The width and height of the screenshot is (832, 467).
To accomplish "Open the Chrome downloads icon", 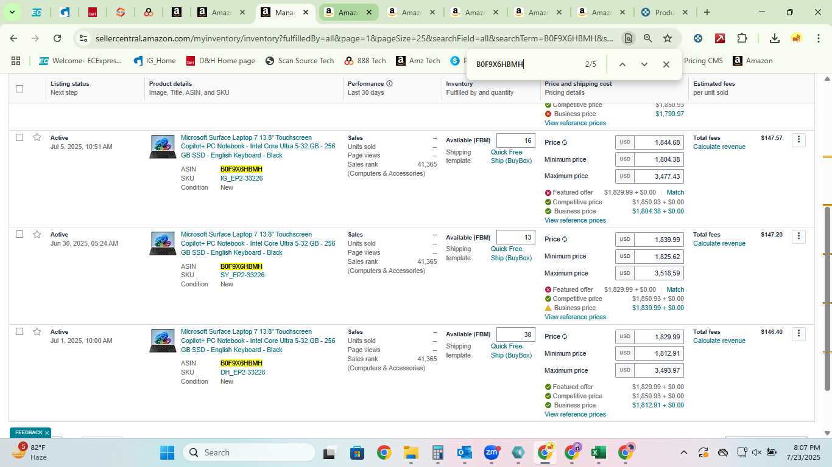I will 775,38.
